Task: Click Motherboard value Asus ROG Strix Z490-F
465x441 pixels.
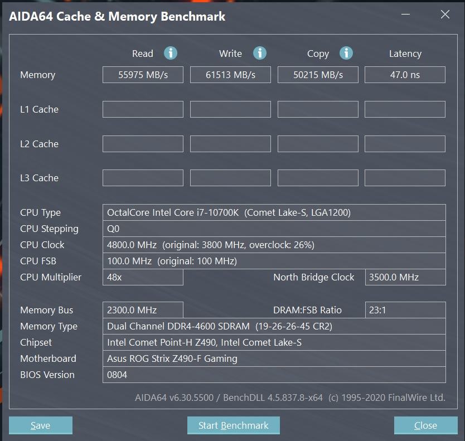Action: point(274,358)
